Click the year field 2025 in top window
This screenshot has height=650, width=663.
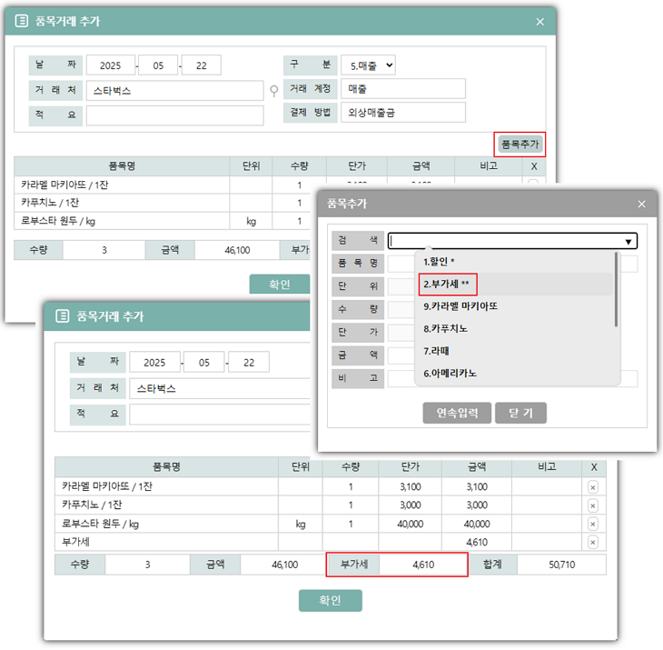coord(111,65)
